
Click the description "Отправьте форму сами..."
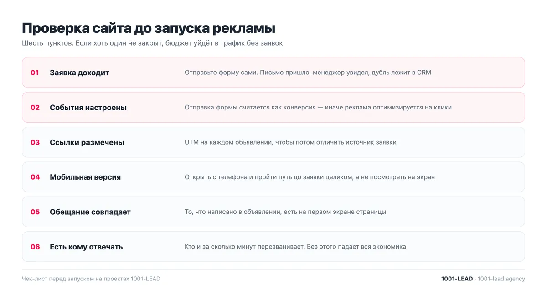(x=308, y=73)
